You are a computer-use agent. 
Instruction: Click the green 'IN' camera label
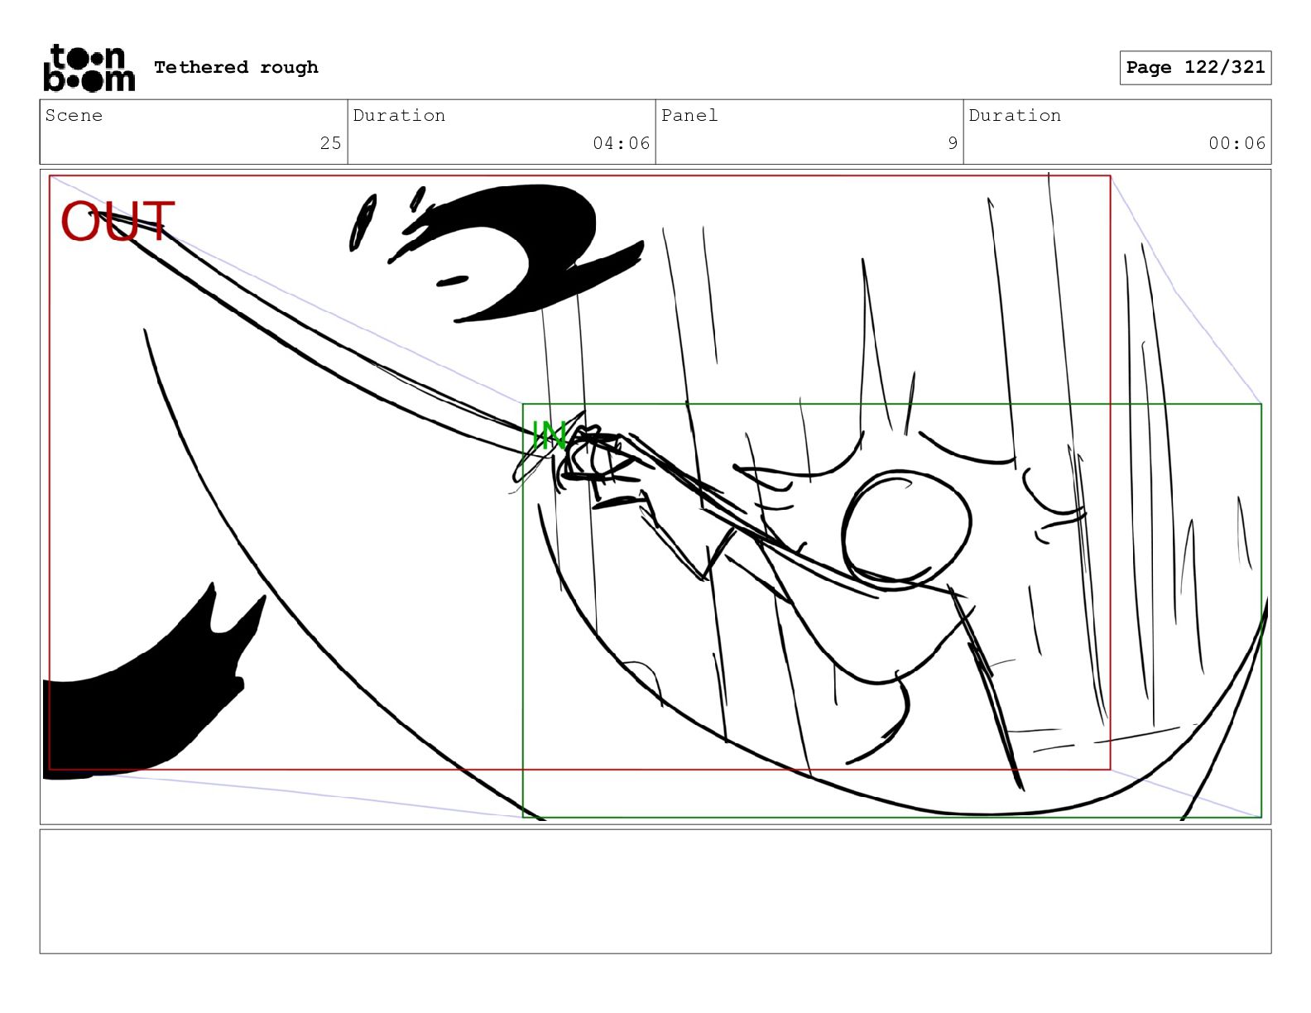point(549,435)
